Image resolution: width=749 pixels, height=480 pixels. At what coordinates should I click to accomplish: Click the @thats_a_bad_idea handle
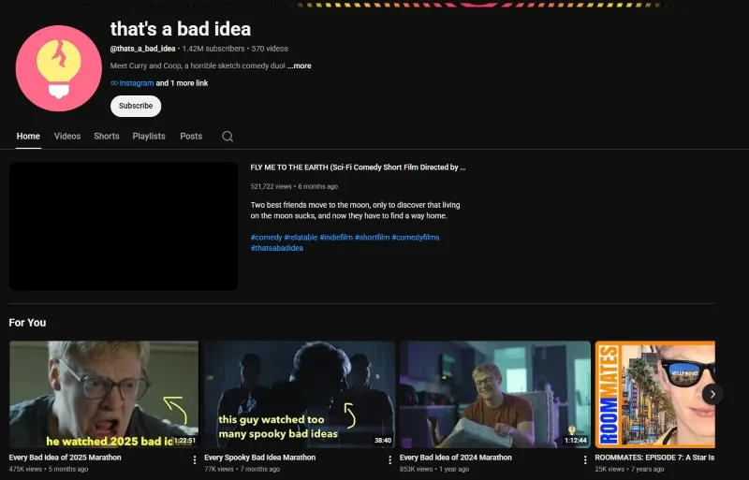143,49
